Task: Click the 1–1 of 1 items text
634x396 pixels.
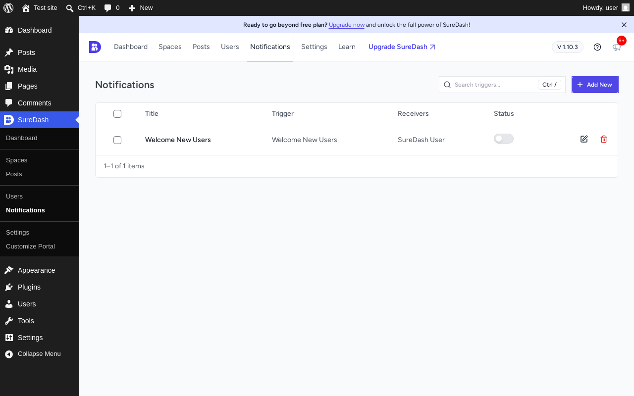Action: pos(124,166)
